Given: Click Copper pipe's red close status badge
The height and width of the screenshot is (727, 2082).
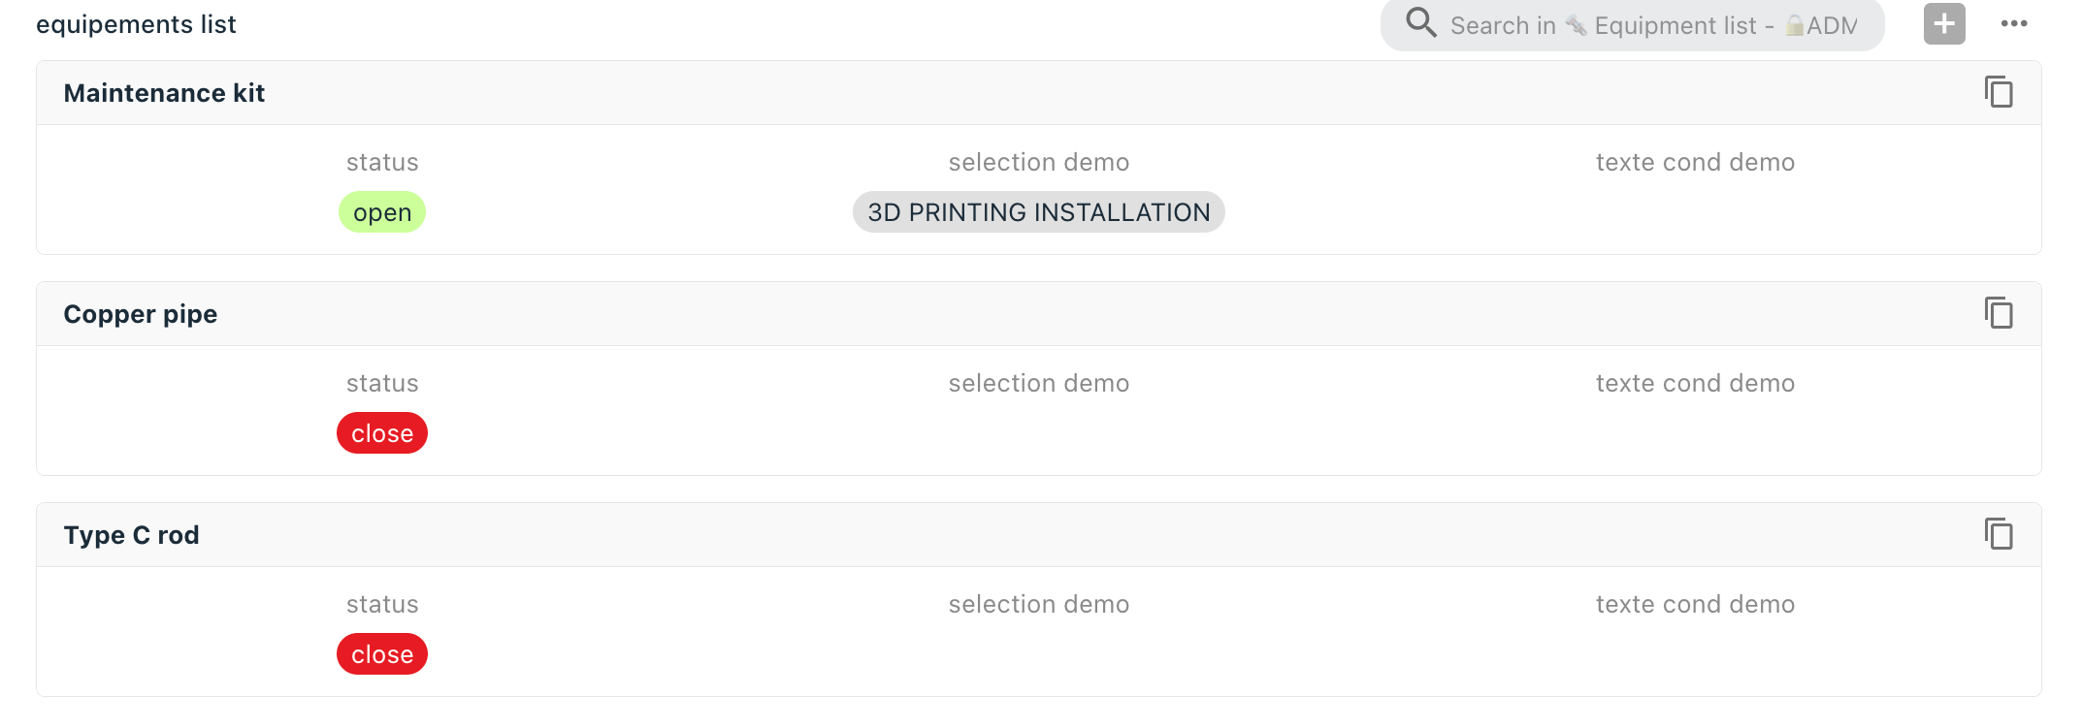Looking at the screenshot, I should pos(382,433).
